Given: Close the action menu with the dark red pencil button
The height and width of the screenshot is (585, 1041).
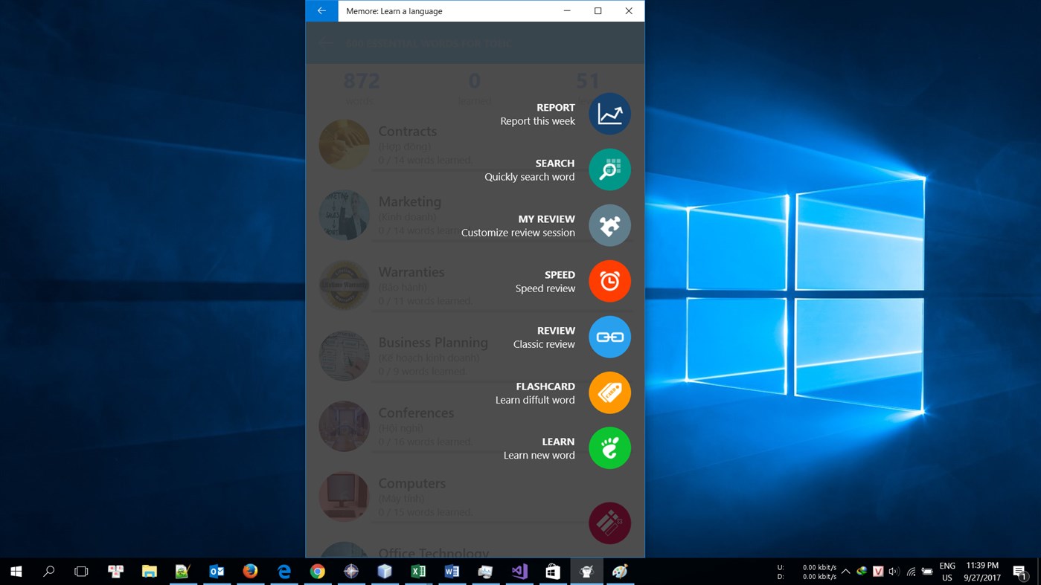Looking at the screenshot, I should tap(609, 523).
